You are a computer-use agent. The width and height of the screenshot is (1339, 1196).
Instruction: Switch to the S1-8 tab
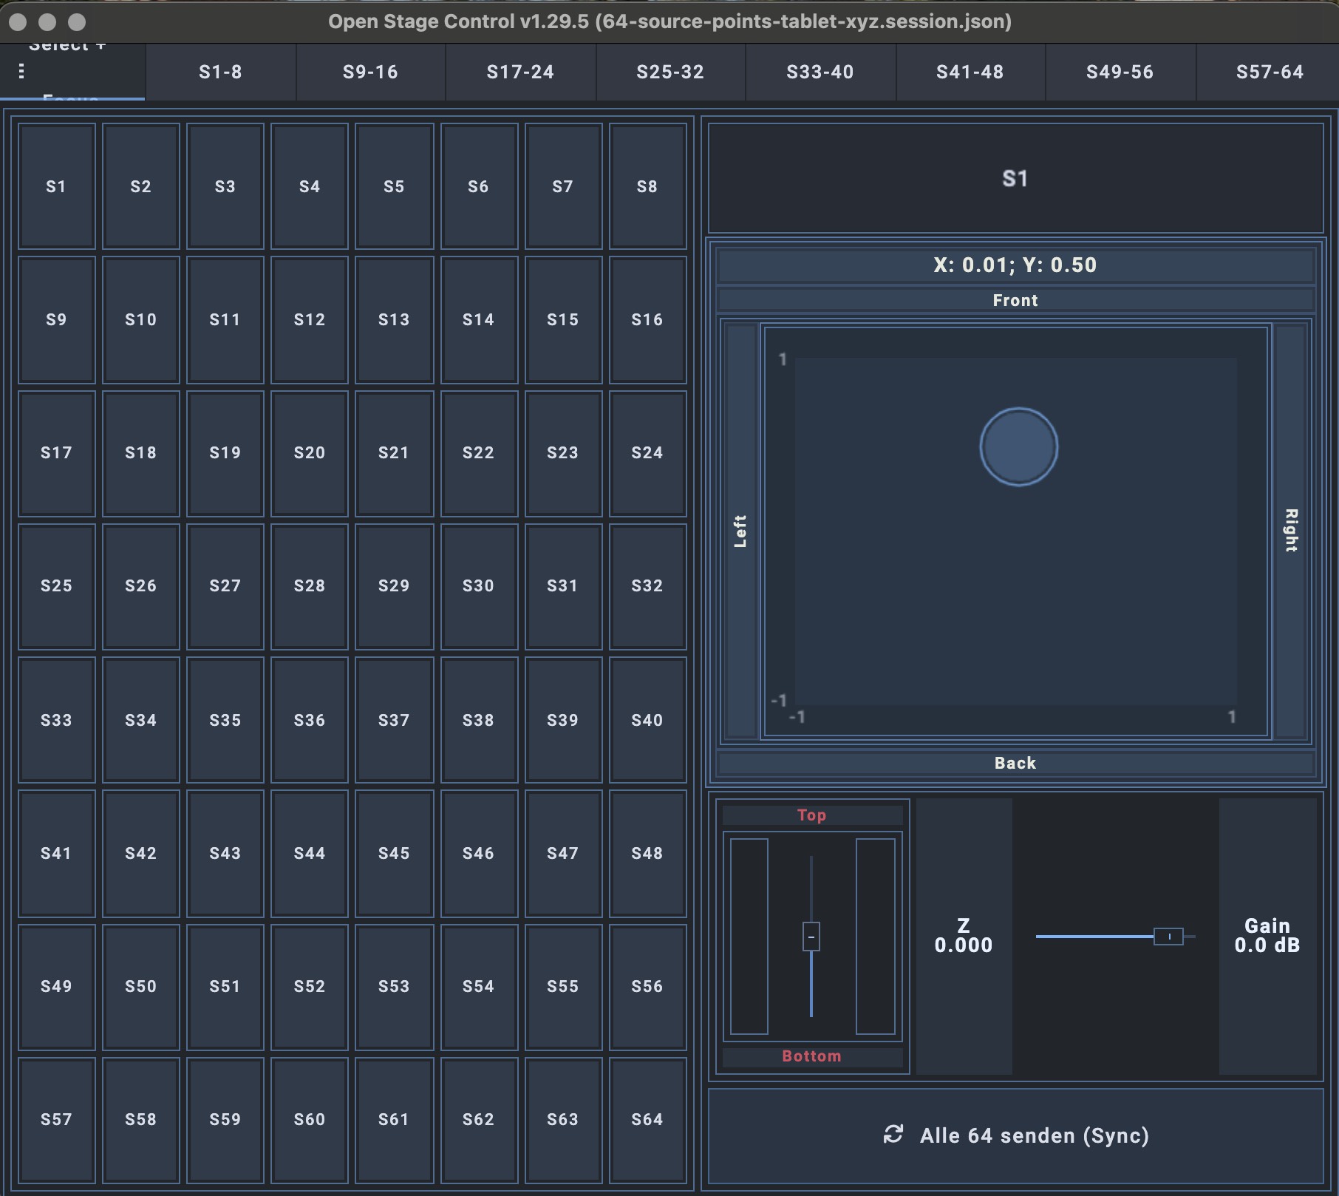[220, 72]
